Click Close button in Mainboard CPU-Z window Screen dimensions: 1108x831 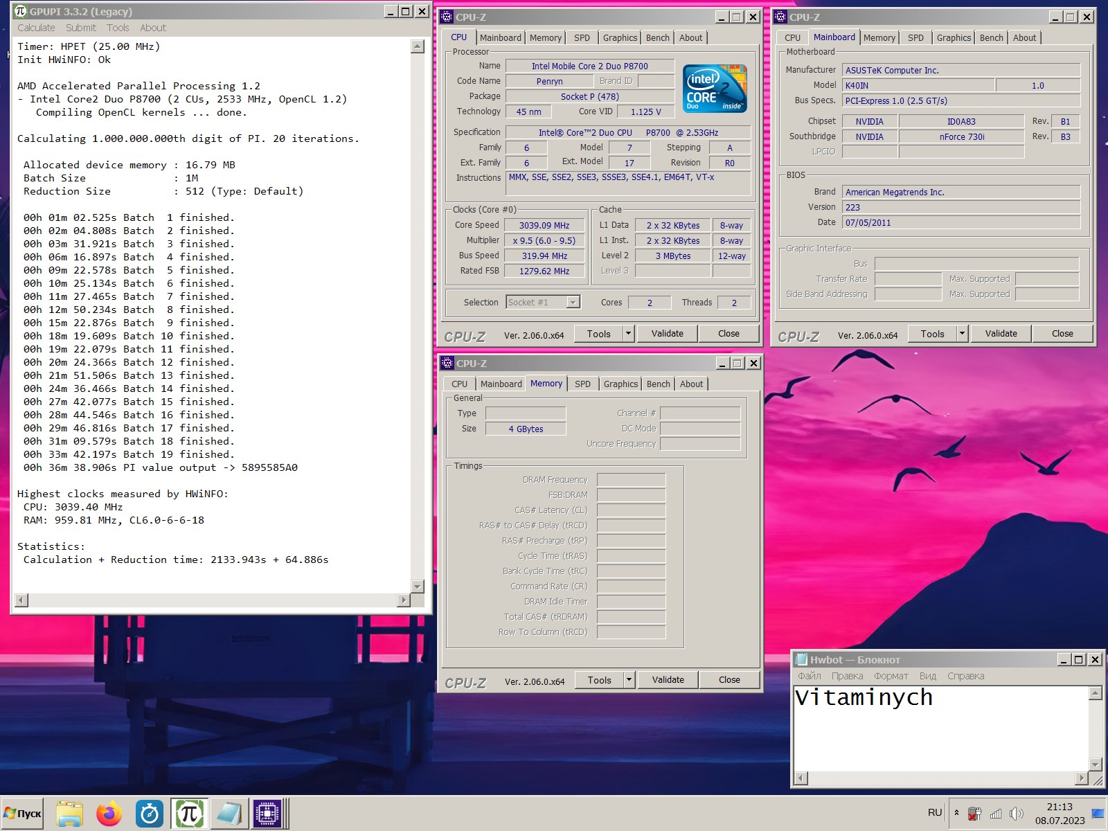coord(1062,334)
